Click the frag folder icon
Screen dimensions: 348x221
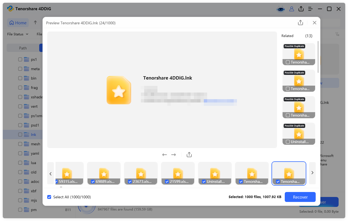(x=27, y=88)
